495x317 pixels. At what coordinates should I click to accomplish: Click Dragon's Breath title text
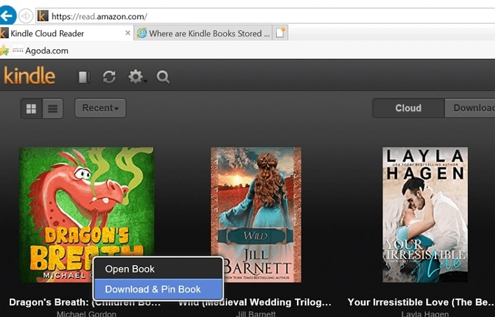(x=85, y=303)
